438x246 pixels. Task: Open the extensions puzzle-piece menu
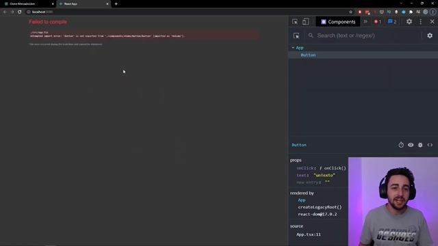click(x=411, y=12)
